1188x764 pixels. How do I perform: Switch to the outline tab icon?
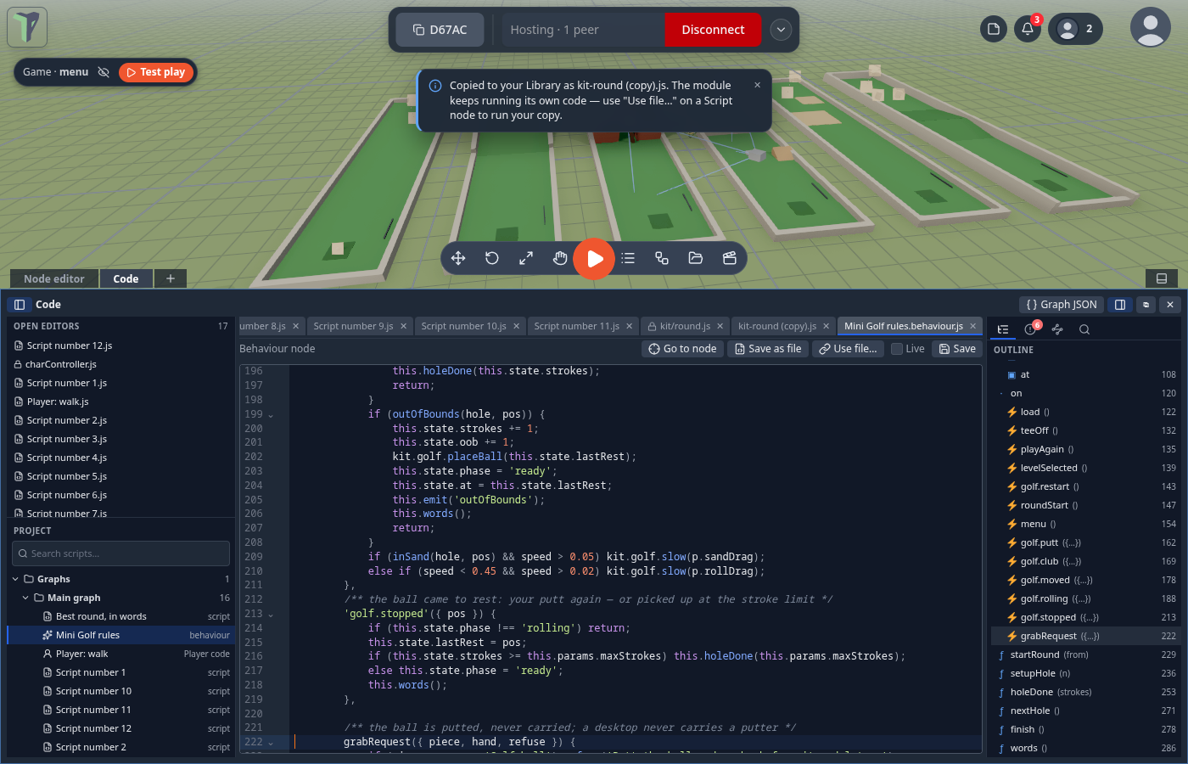coord(1003,329)
